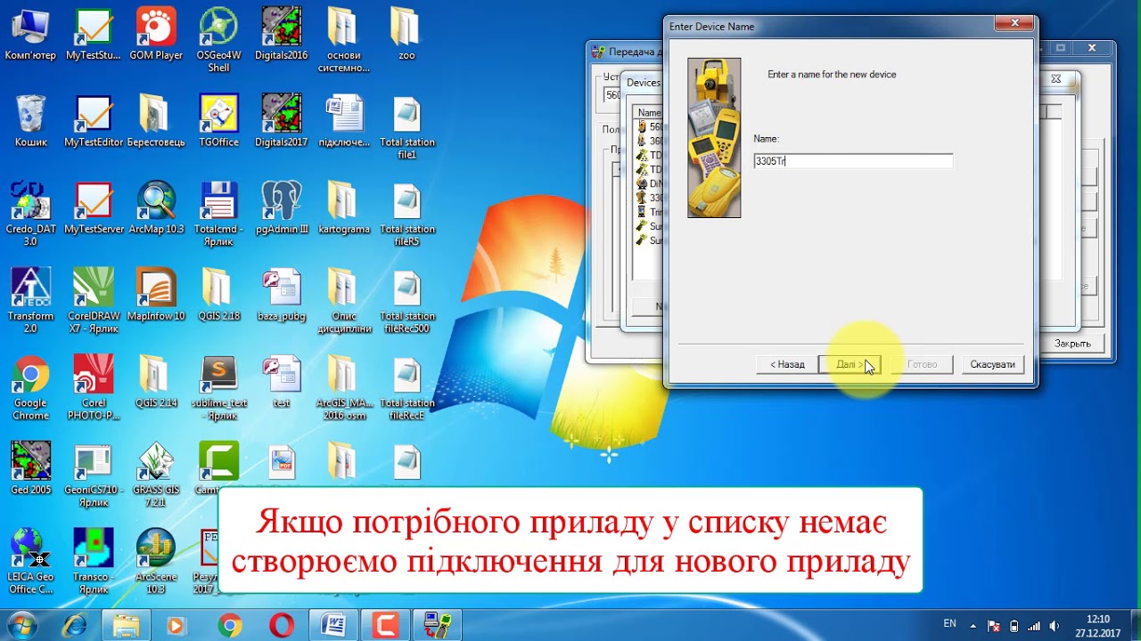This screenshot has width=1141, height=641.
Task: Open the kartograma folder on the desktop
Action: coord(343,208)
